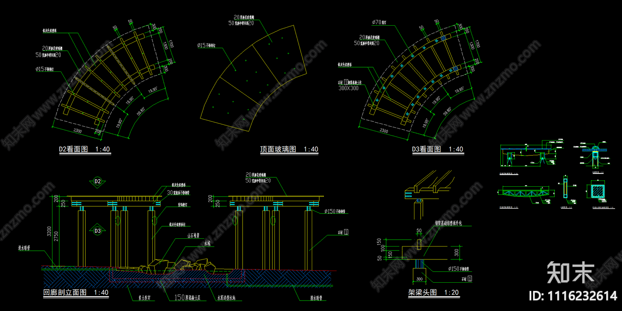622x311 pixels.
Task: Select the 300X300 dimension label
Action: pyautogui.click(x=349, y=89)
